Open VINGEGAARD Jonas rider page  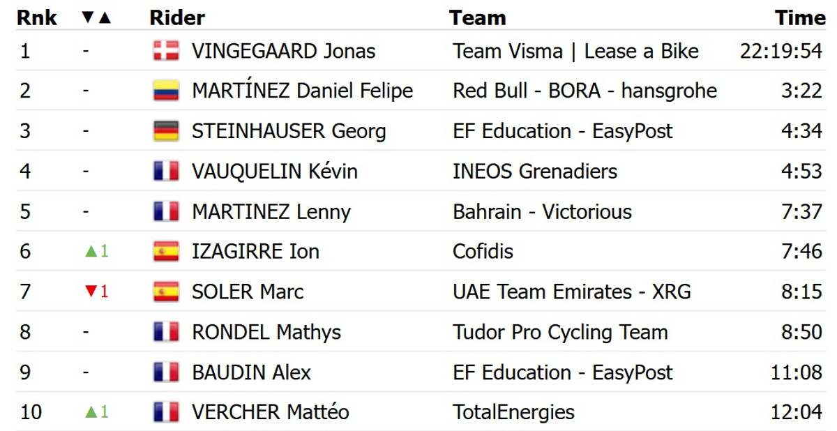pyautogui.click(x=283, y=51)
